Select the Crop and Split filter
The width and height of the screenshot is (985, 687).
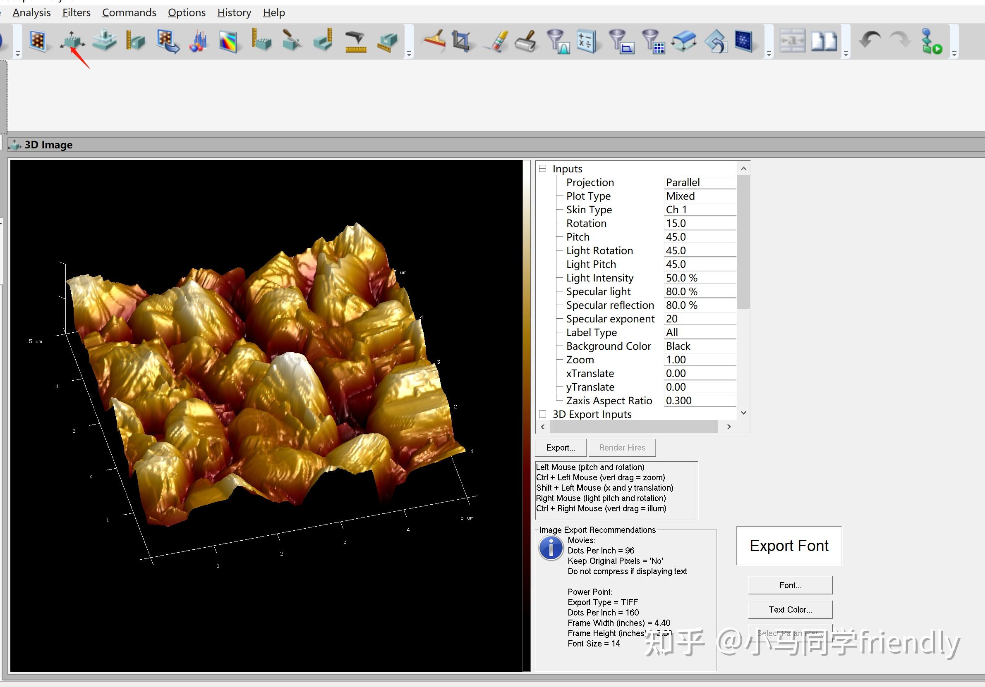pos(461,42)
